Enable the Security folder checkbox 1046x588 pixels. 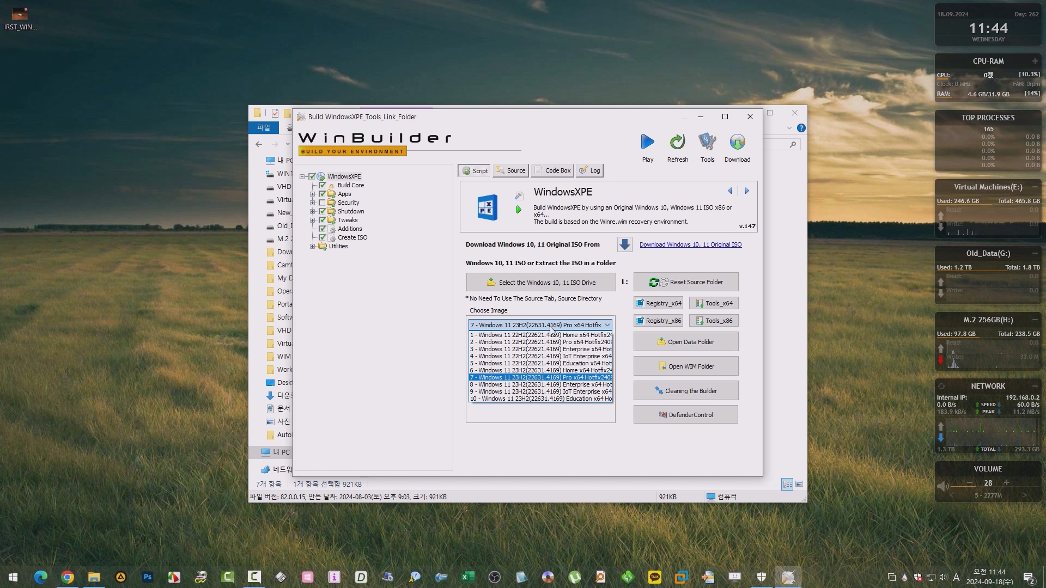[322, 203]
